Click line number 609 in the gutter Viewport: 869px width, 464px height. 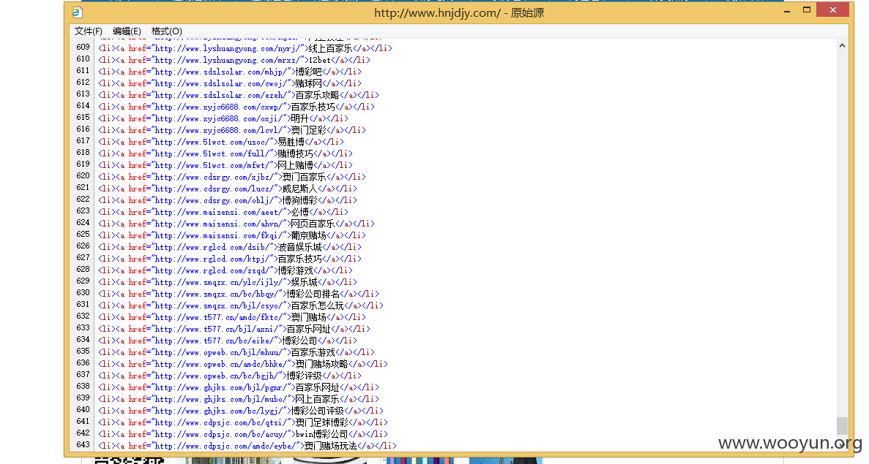point(83,47)
